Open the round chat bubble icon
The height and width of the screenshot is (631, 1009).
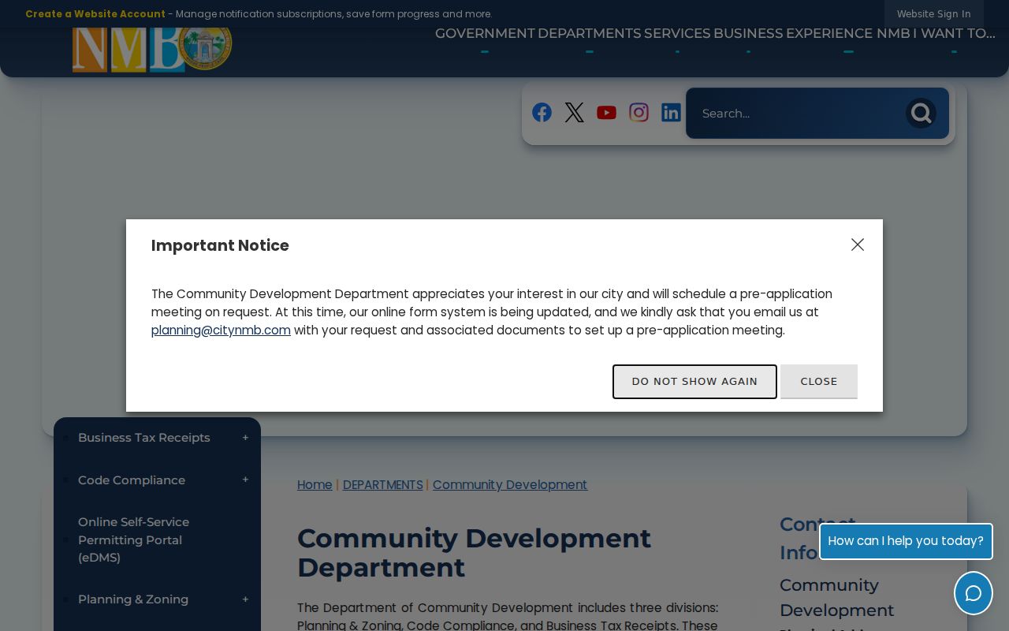(x=974, y=593)
